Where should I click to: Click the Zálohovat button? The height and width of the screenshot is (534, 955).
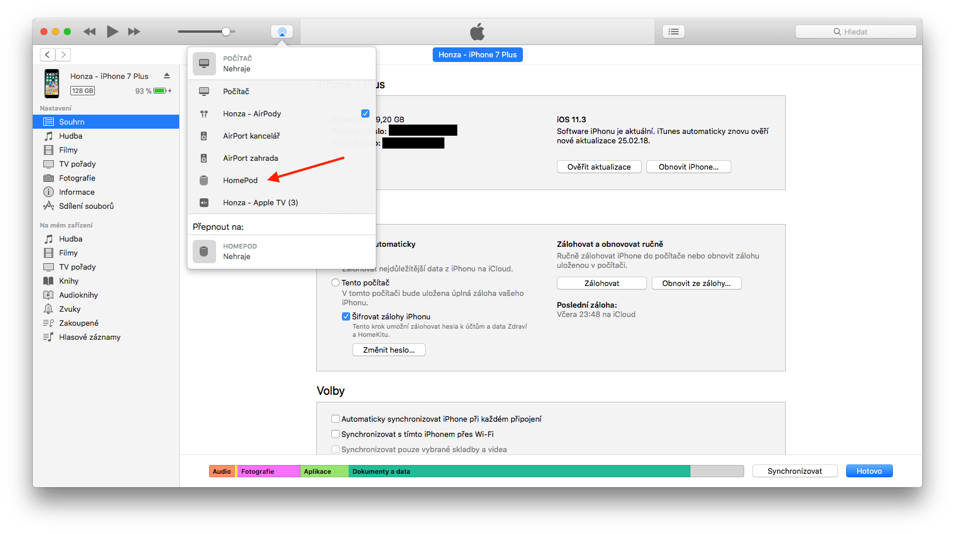[602, 283]
